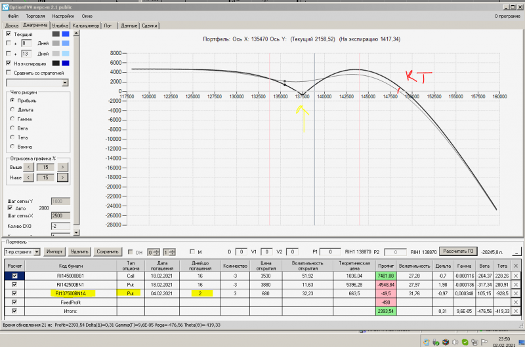Switch to the Сделки tab

coord(150,26)
